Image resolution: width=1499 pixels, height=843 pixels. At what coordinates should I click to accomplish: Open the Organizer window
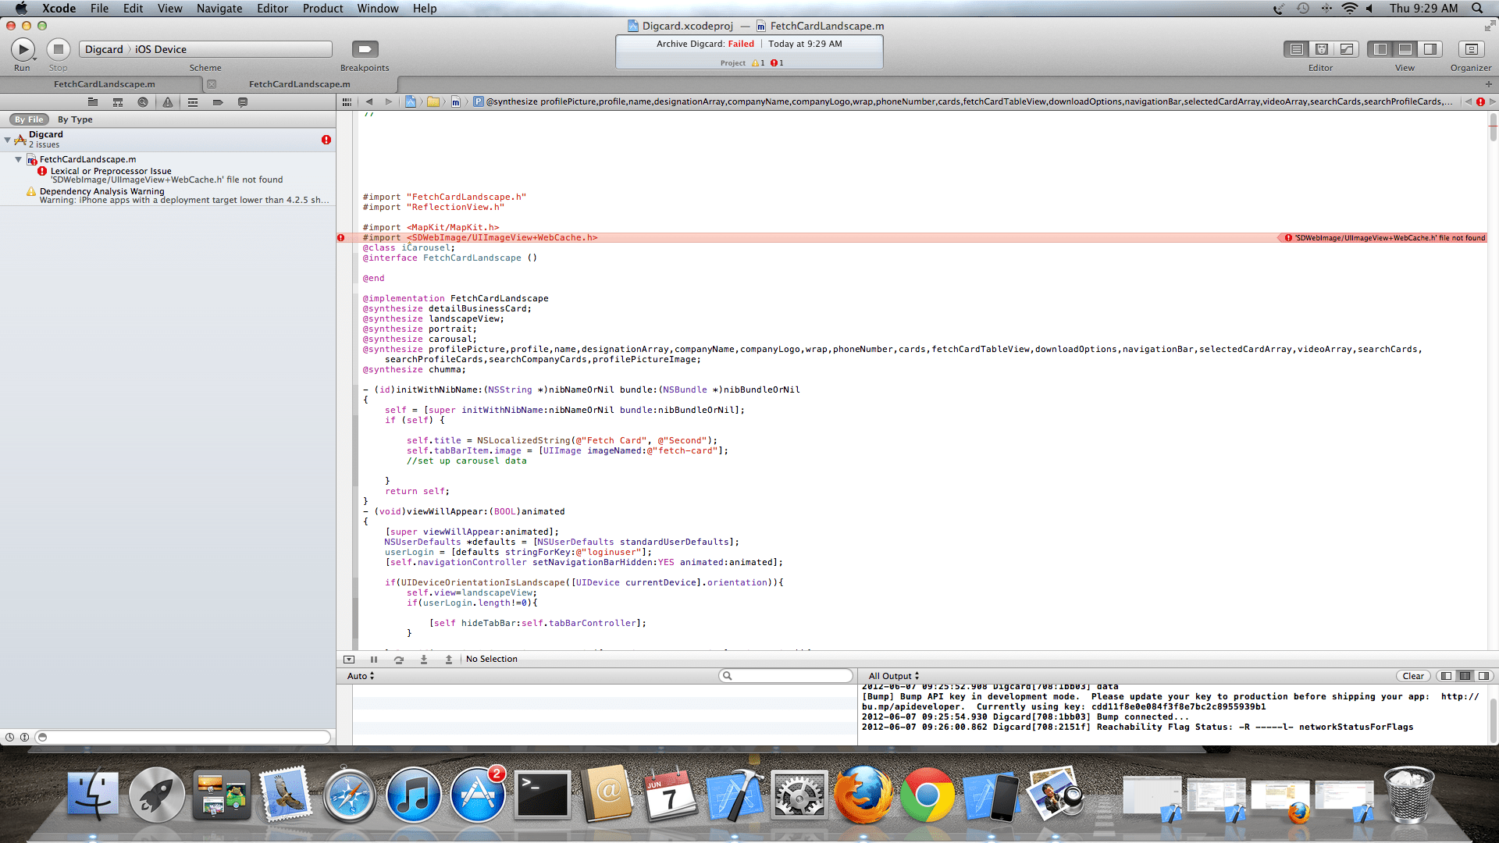[1471, 49]
